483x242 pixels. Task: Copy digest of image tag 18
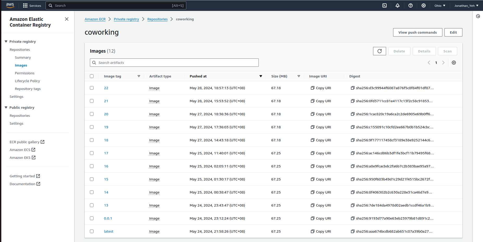point(353,140)
